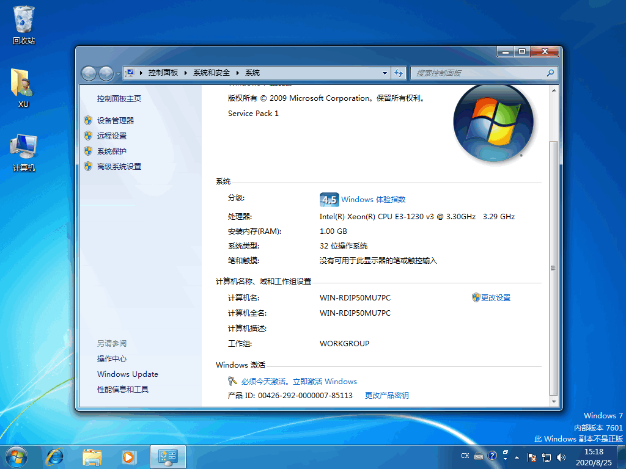Click the 4.5 experience index score badge
626x469 pixels.
pos(329,200)
